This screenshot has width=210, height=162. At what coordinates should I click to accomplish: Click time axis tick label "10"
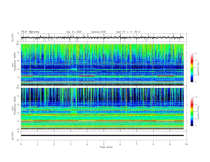186,144
